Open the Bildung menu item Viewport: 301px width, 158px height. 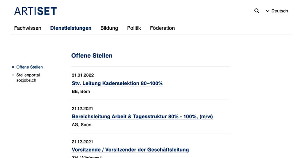tap(109, 28)
